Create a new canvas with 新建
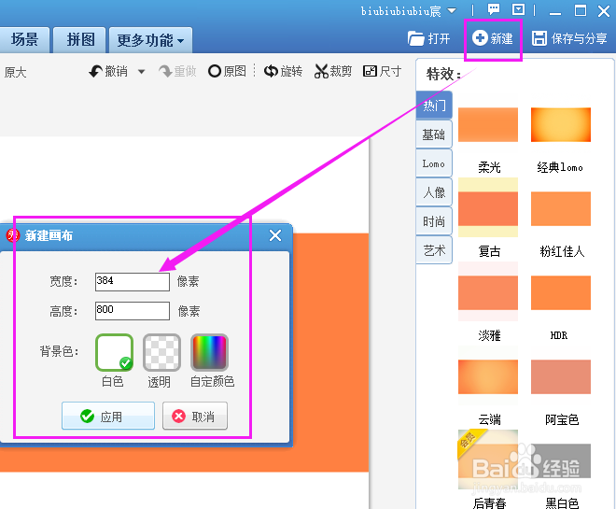 click(493, 38)
